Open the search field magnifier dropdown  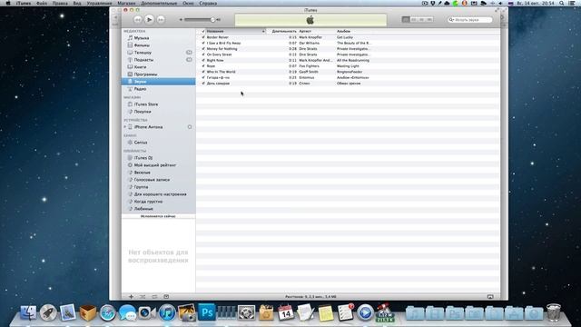click(x=451, y=20)
